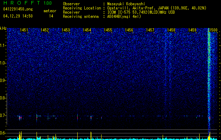Click the 0.8 kHz axis label
Screen dimensions: 221x140
[x=3, y=98]
